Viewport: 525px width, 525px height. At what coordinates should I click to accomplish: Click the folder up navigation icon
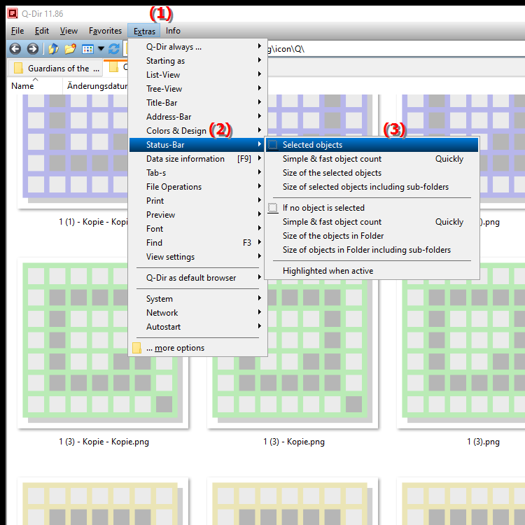(54, 49)
